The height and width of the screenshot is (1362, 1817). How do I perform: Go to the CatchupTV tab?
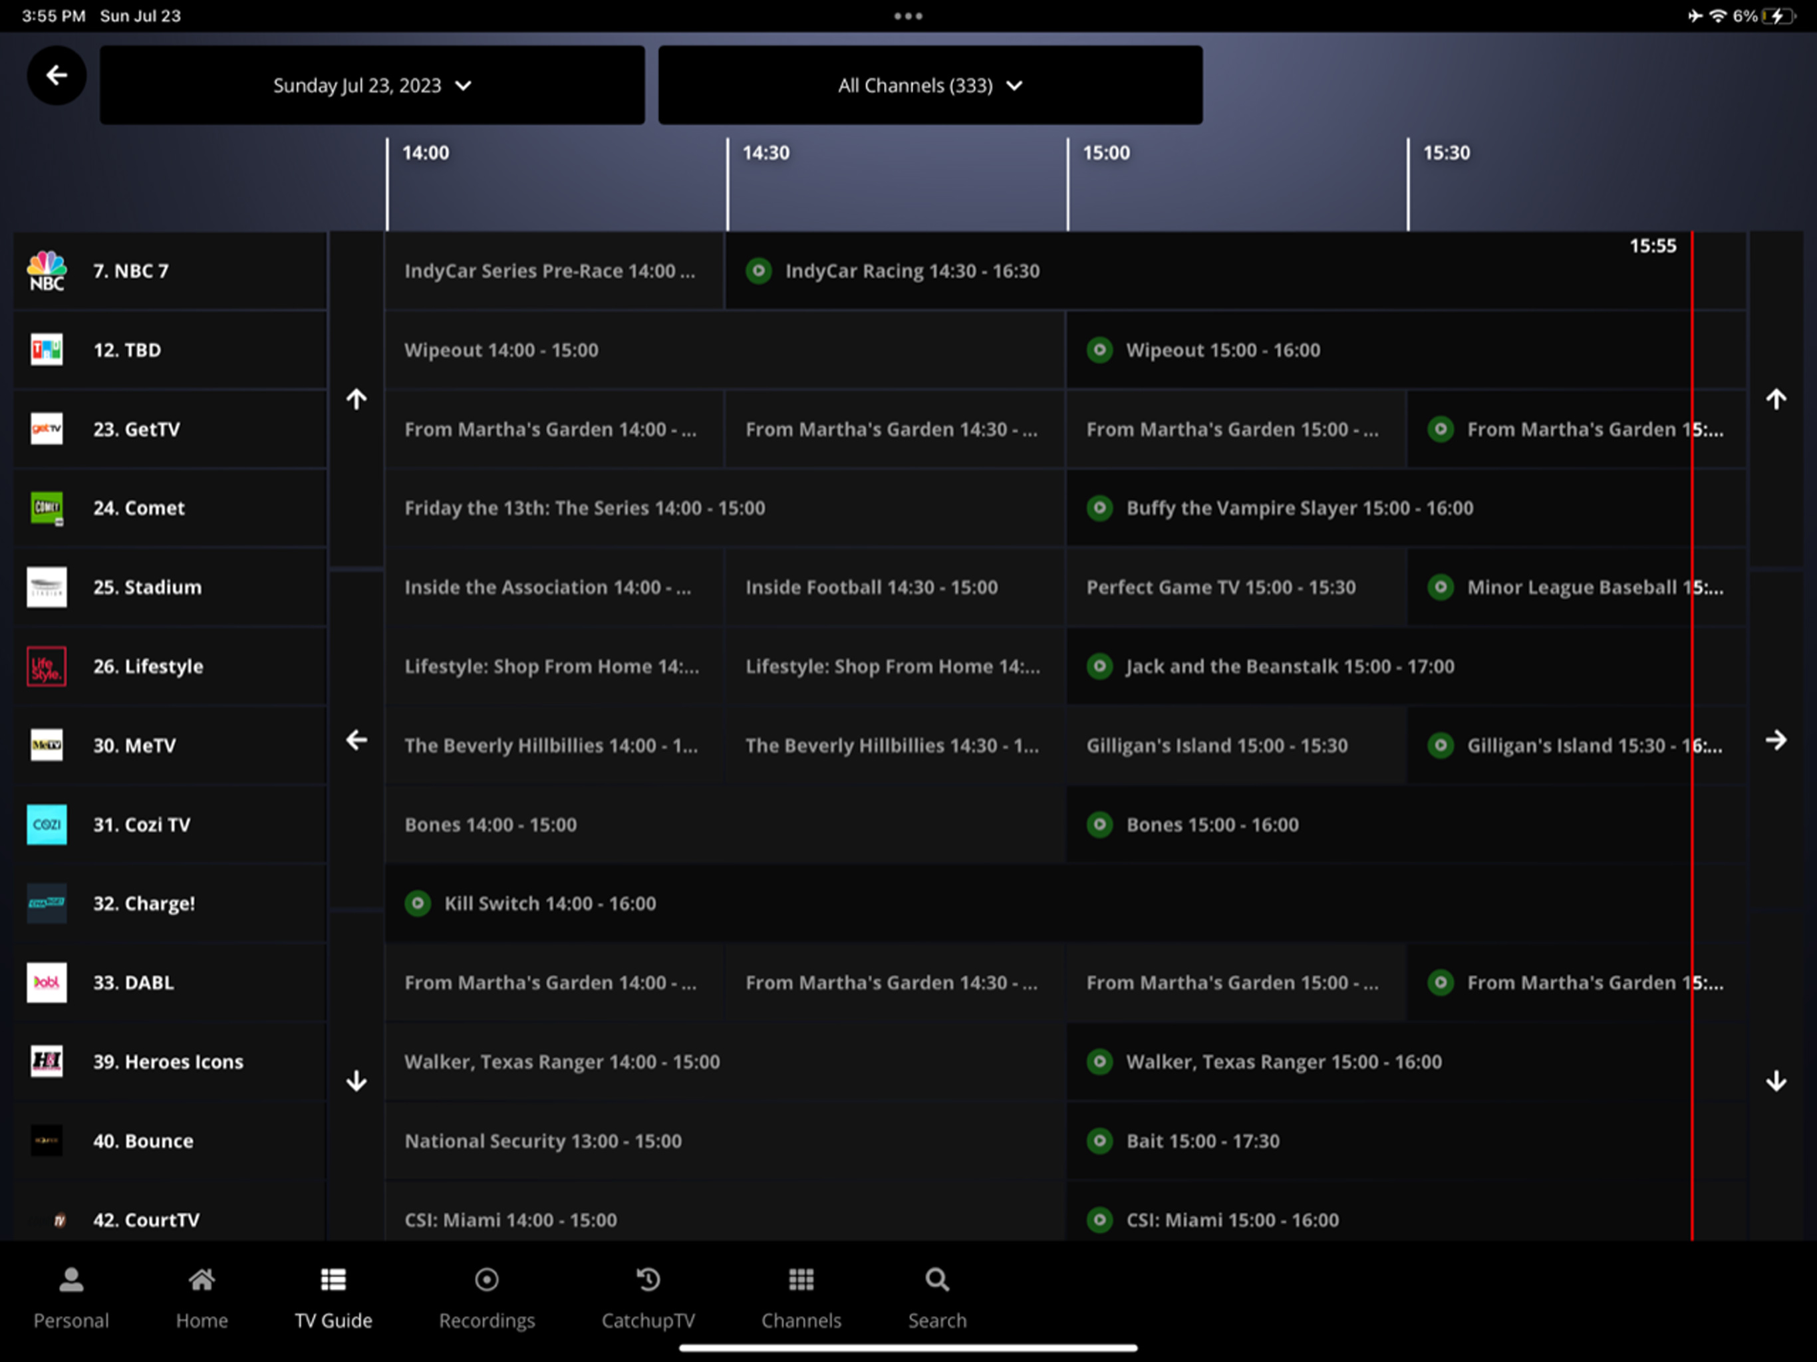tap(648, 1298)
